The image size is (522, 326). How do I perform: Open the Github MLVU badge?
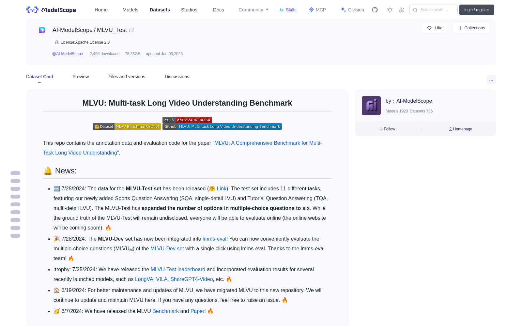click(x=222, y=126)
